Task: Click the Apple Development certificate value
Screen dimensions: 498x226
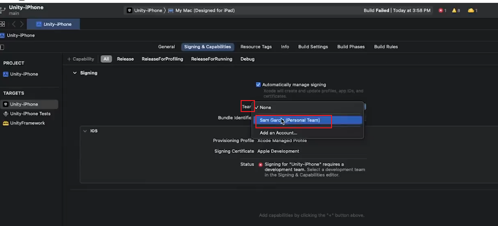Action: pos(278,151)
